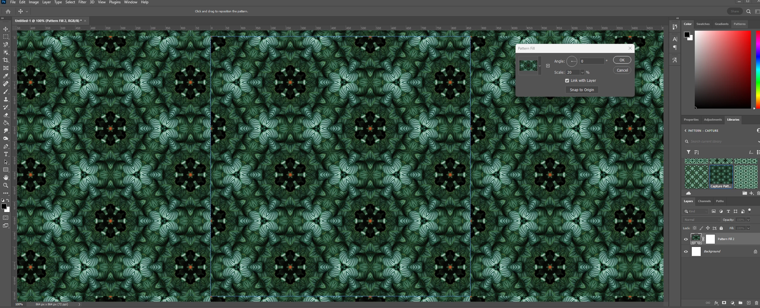Open the History panel icon in collapsed dock
This screenshot has height=308, width=760.
[675, 27]
